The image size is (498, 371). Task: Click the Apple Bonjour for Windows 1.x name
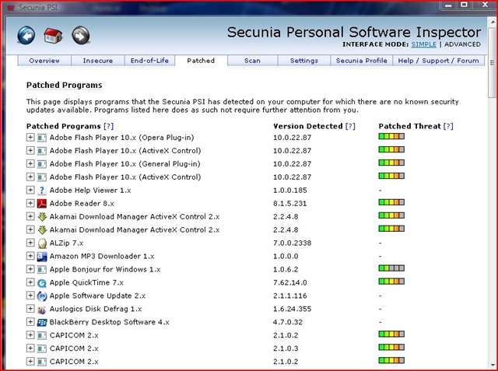105,269
